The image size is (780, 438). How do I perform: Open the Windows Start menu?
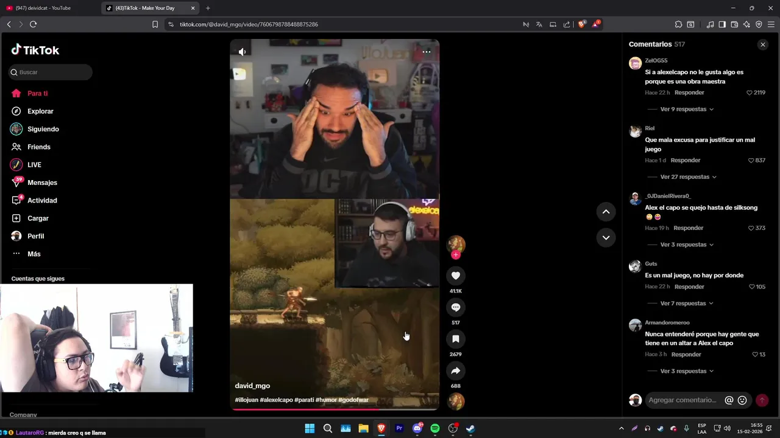coord(310,428)
